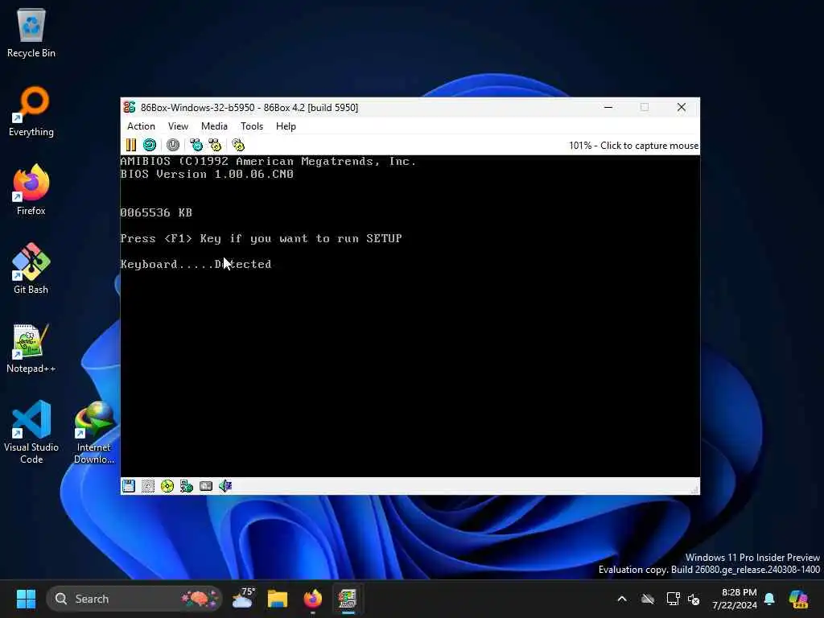Click the grey cartridge-style status bar icon
This screenshot has width=824, height=618.
pos(206,486)
